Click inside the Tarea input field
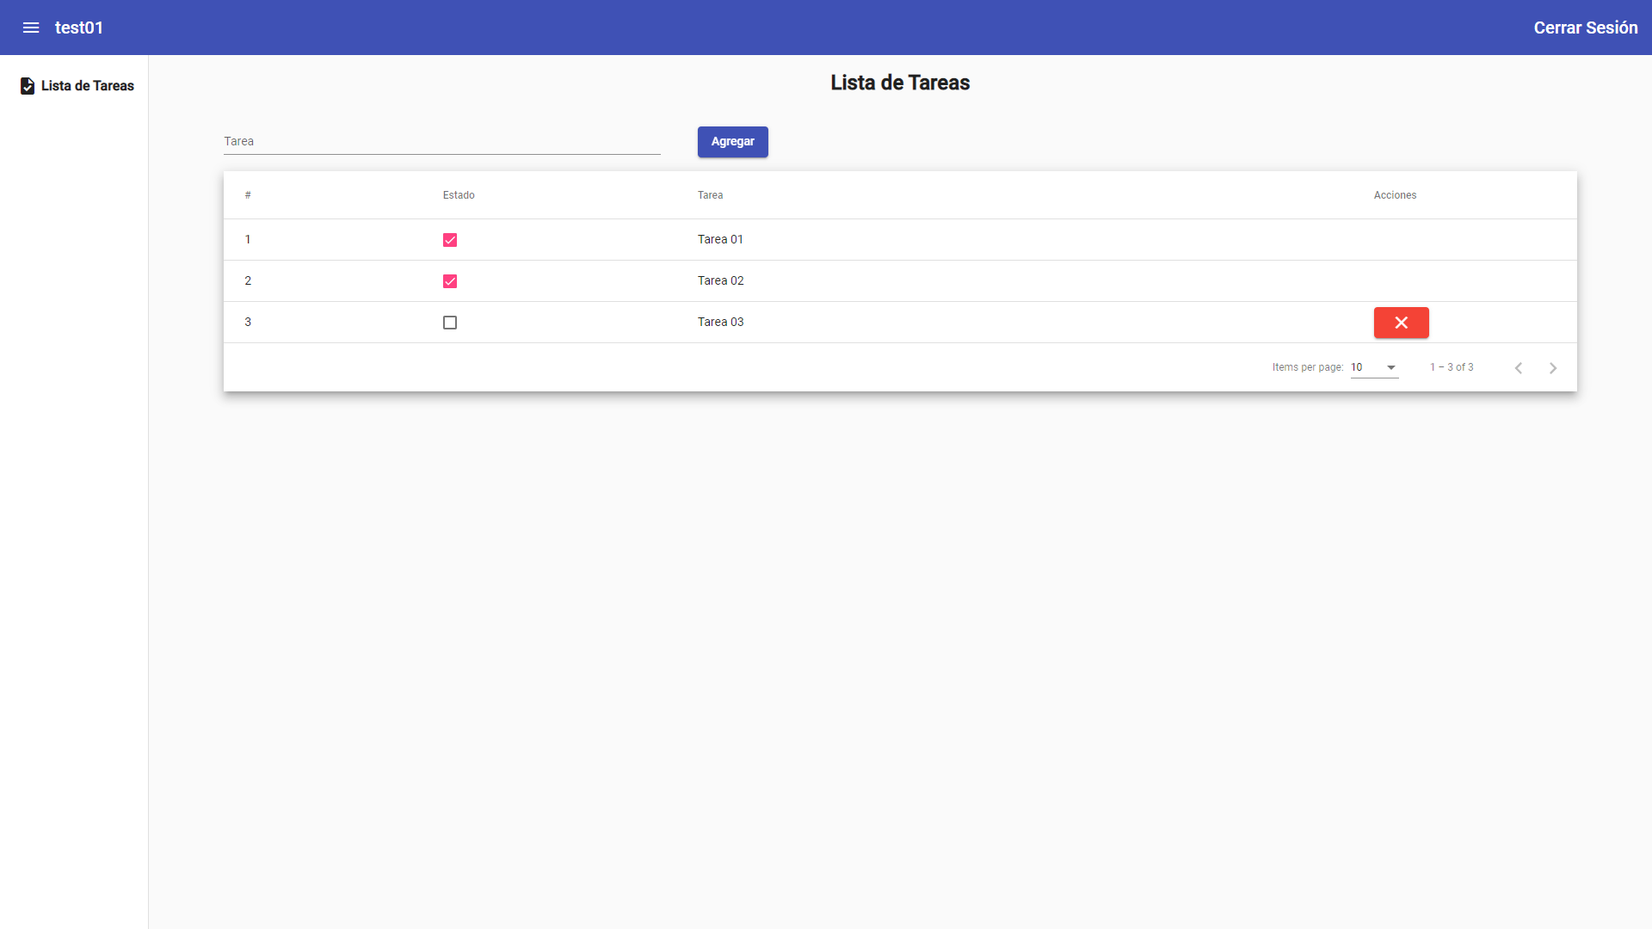1652x929 pixels. point(441,141)
